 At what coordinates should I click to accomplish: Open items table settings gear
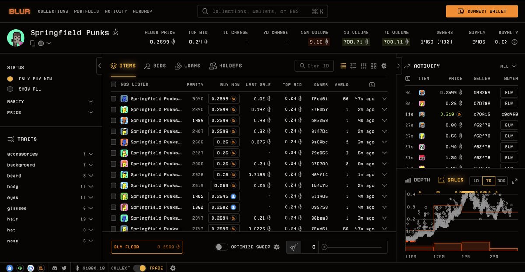pos(384,66)
